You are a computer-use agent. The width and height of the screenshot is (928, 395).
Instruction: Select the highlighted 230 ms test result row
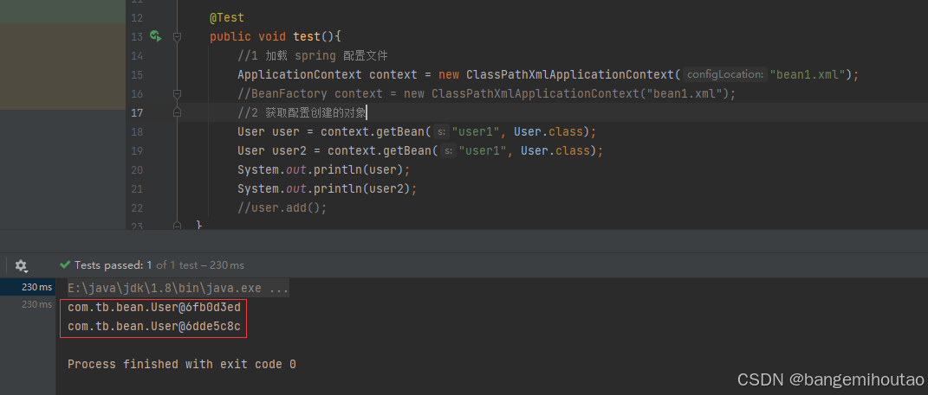[x=28, y=288]
